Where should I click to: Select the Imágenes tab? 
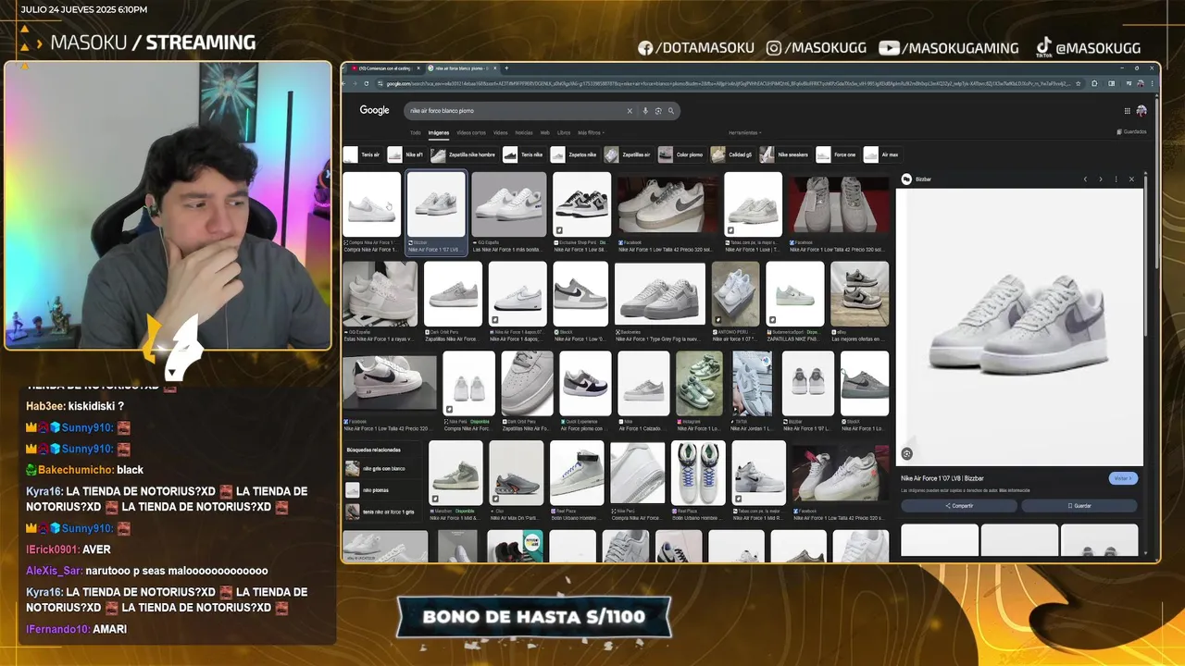point(438,133)
